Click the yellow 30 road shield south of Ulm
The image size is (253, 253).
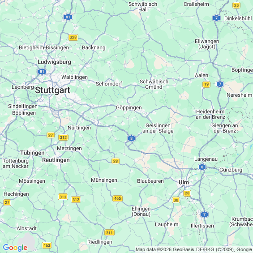(x=176, y=200)
